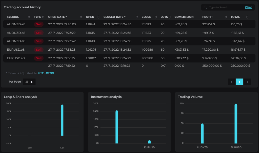259x153 pixels.
Task: Click Sell badge for 17:56:15 trade
Action: point(39,58)
